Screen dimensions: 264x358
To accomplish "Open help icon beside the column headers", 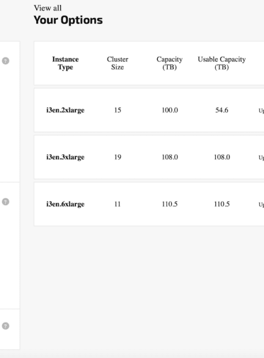I will pyautogui.click(x=5, y=61).
